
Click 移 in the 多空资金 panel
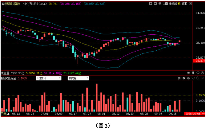coord(188,78)
